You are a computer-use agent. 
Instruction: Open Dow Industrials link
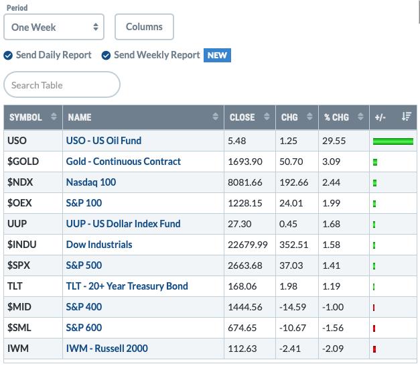point(99,245)
